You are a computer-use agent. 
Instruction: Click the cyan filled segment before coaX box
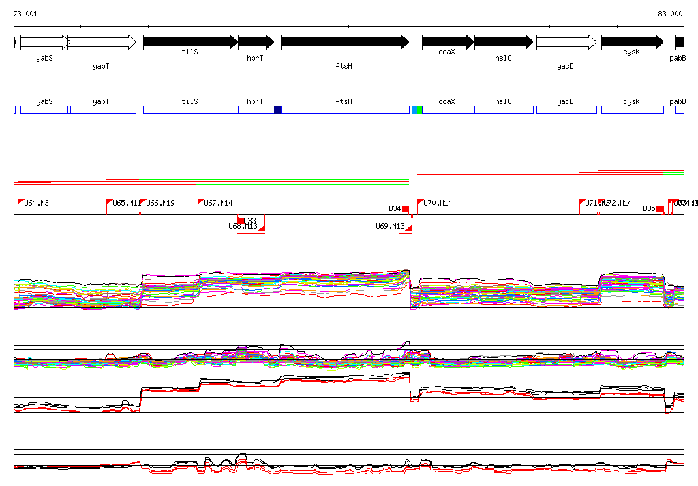(414, 110)
